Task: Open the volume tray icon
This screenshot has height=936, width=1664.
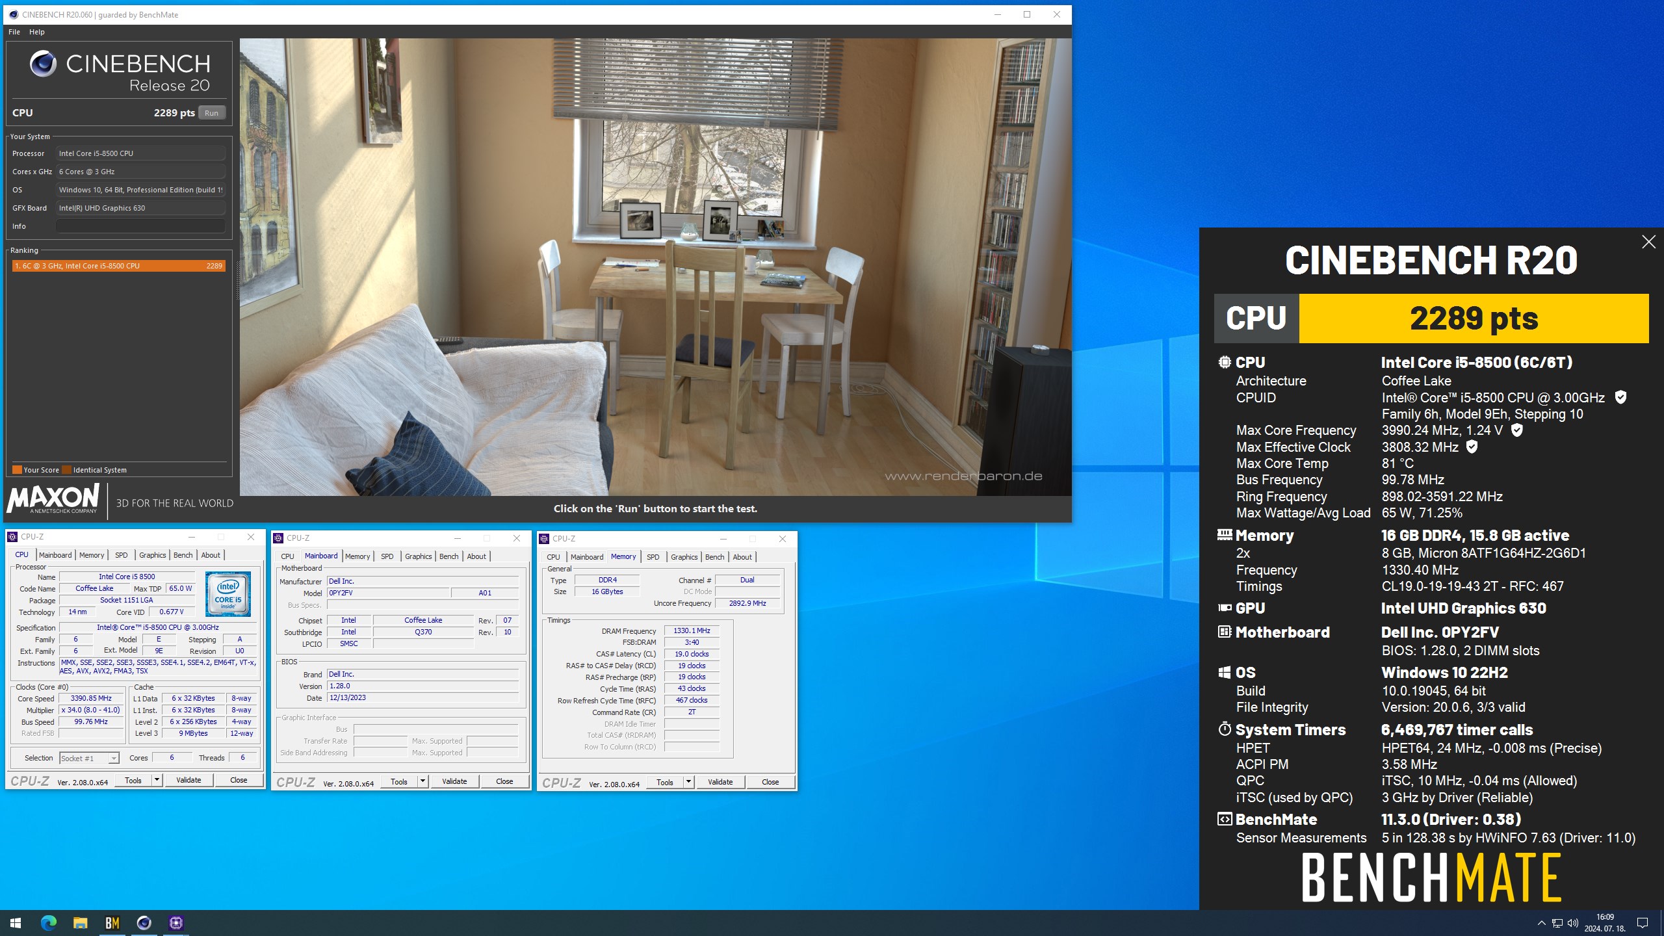Action: 1573,923
